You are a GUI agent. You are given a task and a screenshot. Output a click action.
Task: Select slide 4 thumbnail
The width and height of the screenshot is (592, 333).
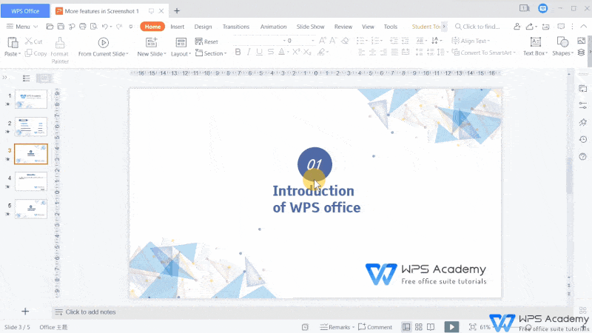[x=31, y=181]
